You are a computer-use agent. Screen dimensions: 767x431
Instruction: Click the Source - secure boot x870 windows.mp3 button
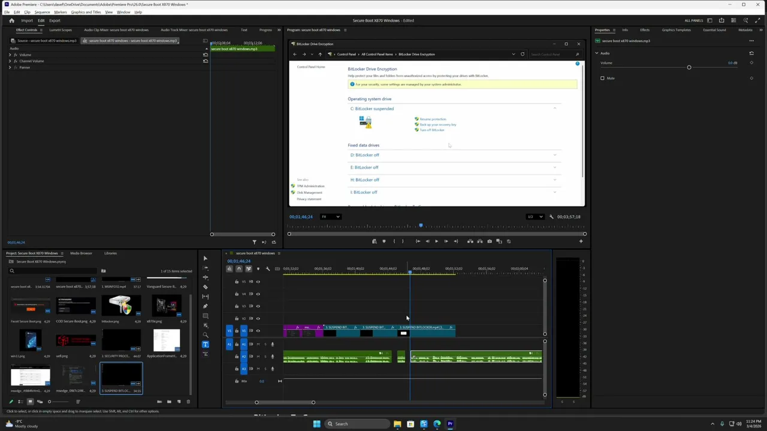[x=44, y=41]
